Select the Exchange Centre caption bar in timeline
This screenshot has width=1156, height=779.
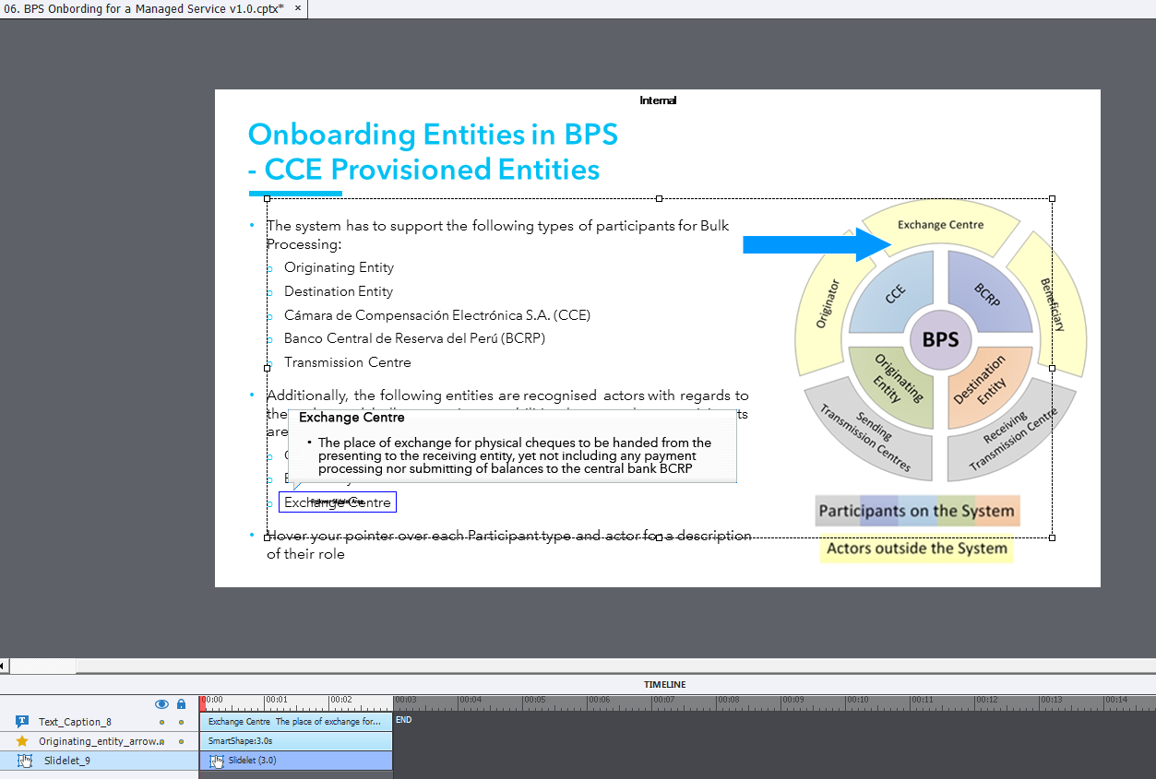point(295,722)
